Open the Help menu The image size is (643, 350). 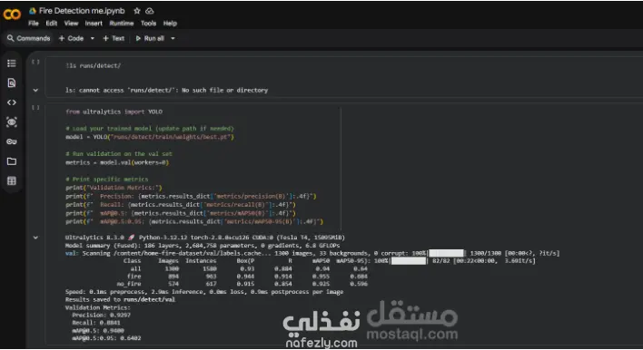click(170, 24)
